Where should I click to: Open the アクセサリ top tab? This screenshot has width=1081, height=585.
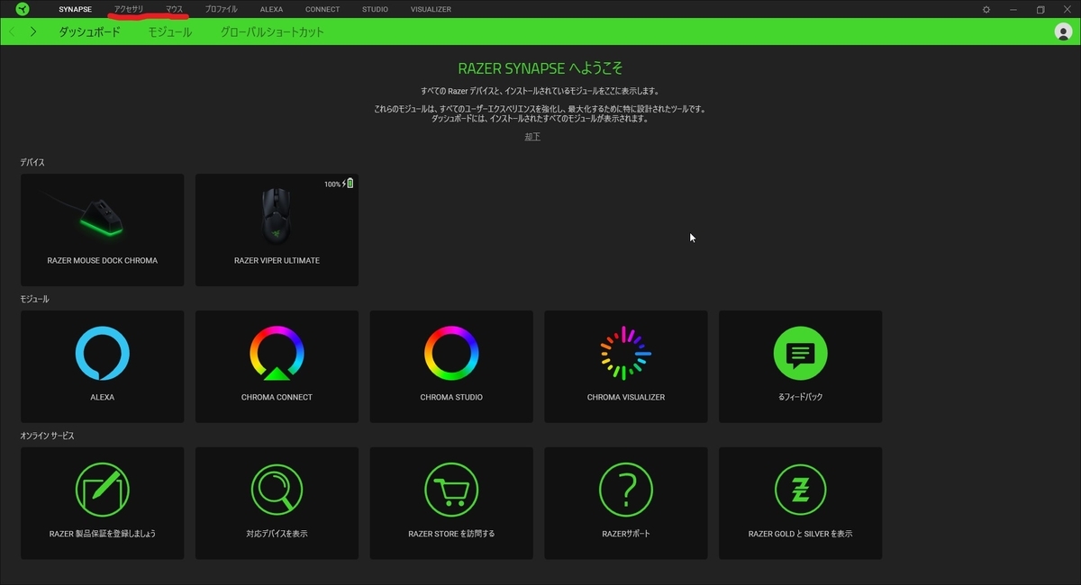[x=128, y=9]
